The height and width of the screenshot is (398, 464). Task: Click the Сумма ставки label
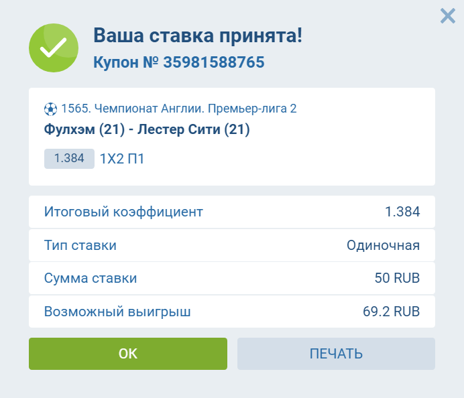pos(91,278)
